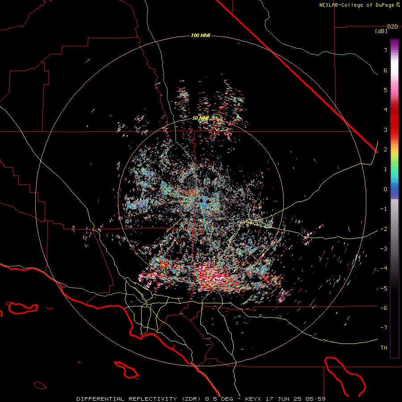Viewport: 402px width, 402px height.
Task: Click the 0 dB value on the scale
Action: (385, 189)
